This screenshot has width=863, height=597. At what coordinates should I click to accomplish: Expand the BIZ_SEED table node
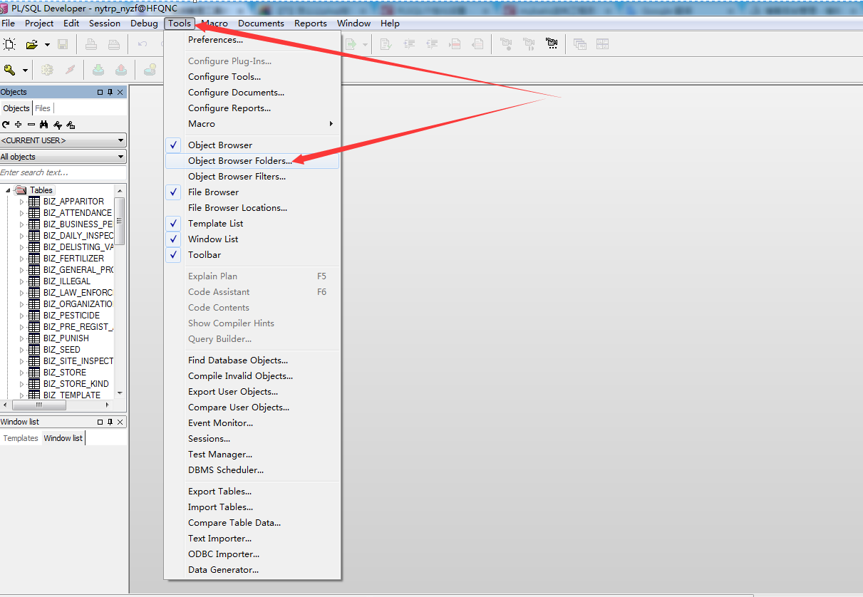click(x=21, y=350)
